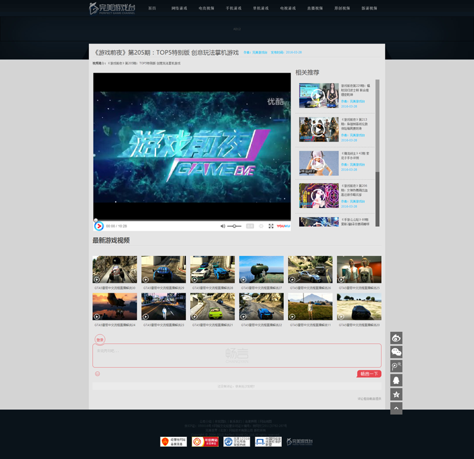
Task: Open GTA5 流程直播解说27 thumbnail
Action: tap(262, 269)
